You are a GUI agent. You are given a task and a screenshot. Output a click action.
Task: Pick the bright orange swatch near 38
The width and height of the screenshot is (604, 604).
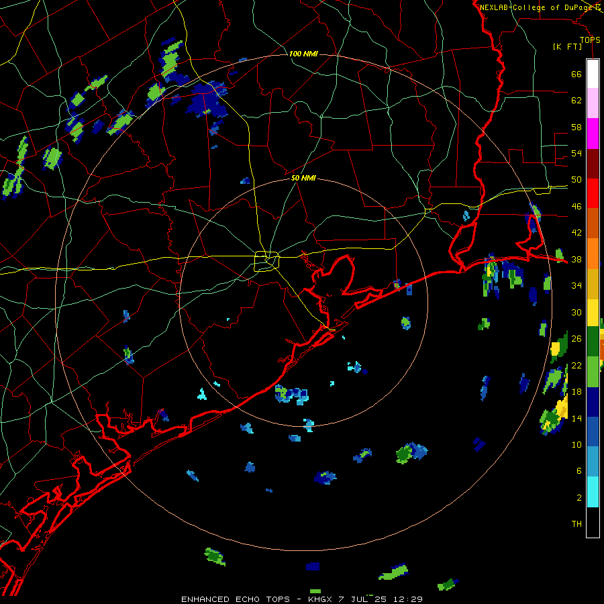[593, 254]
